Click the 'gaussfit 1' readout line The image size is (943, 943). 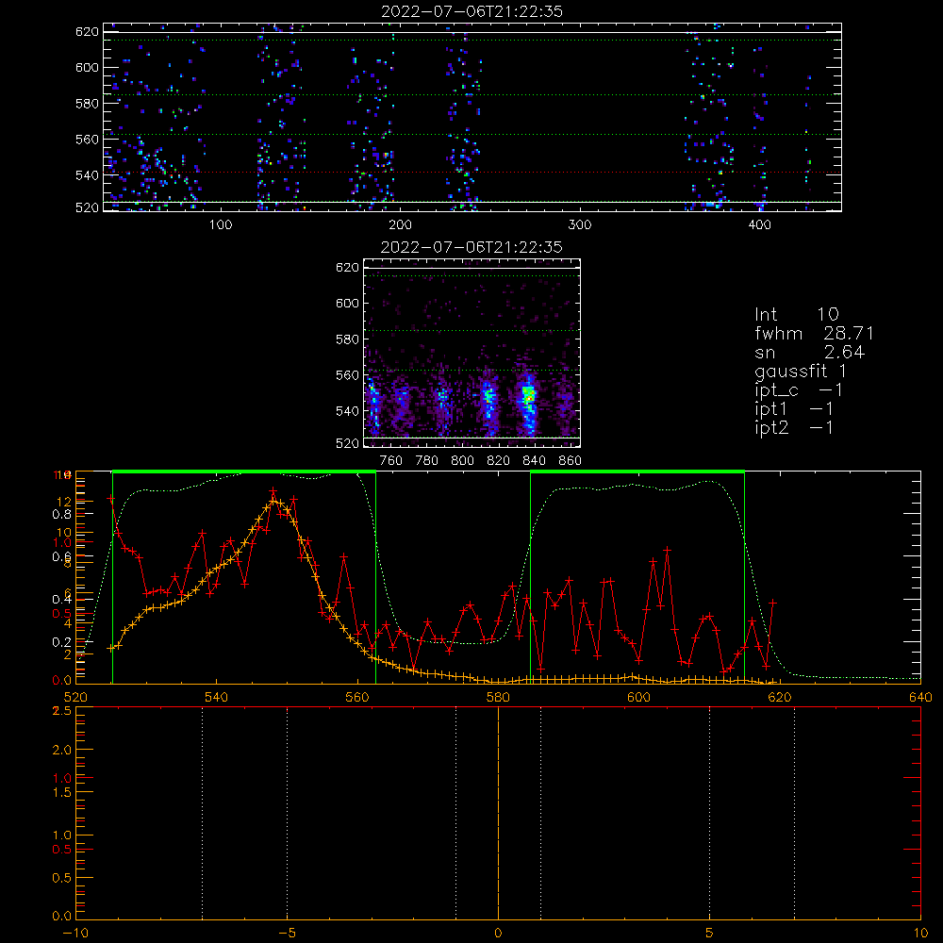[x=801, y=371]
